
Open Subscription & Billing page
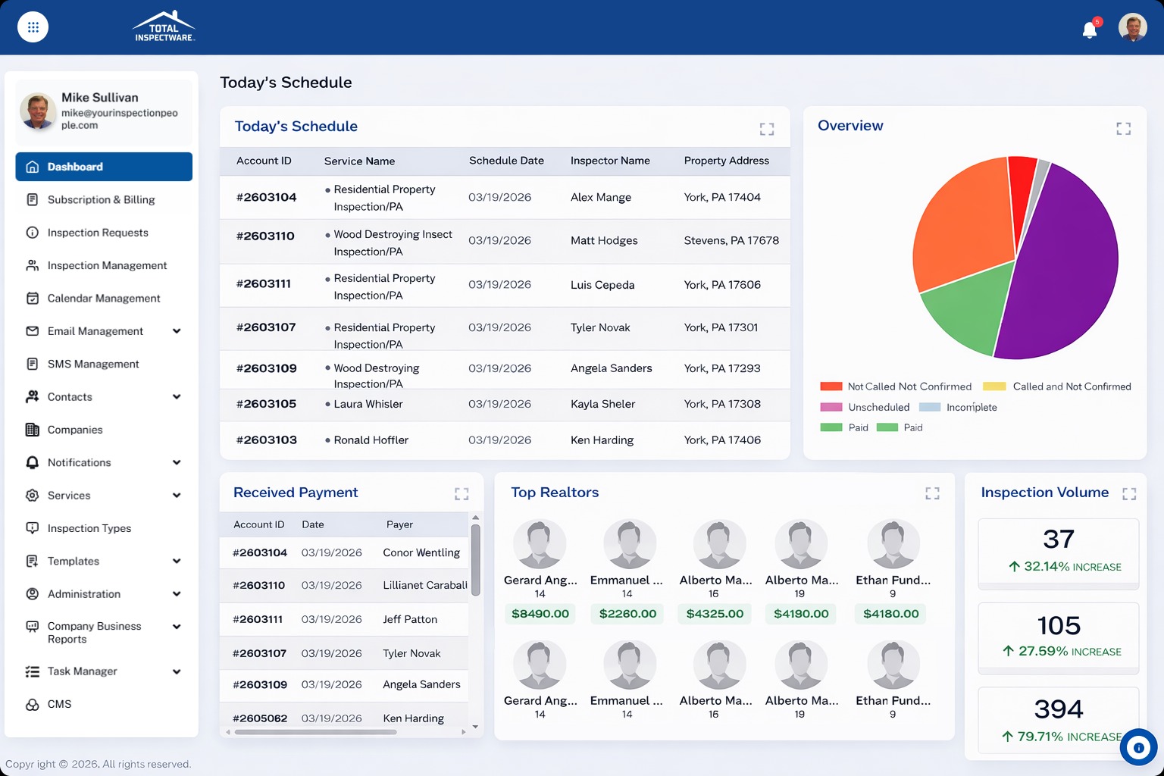(x=101, y=200)
